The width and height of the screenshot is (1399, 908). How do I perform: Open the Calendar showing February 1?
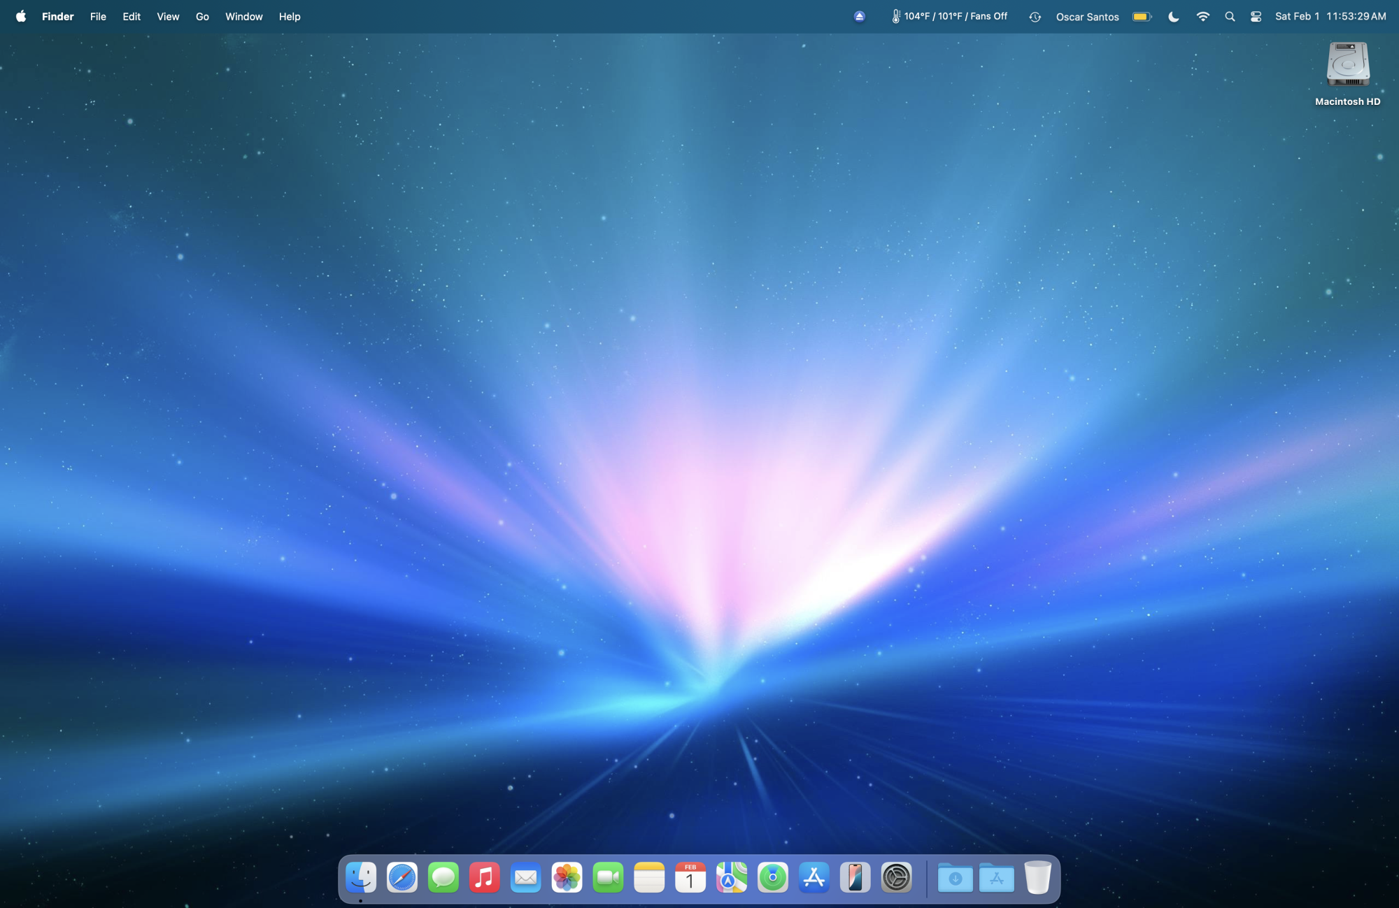(690, 877)
